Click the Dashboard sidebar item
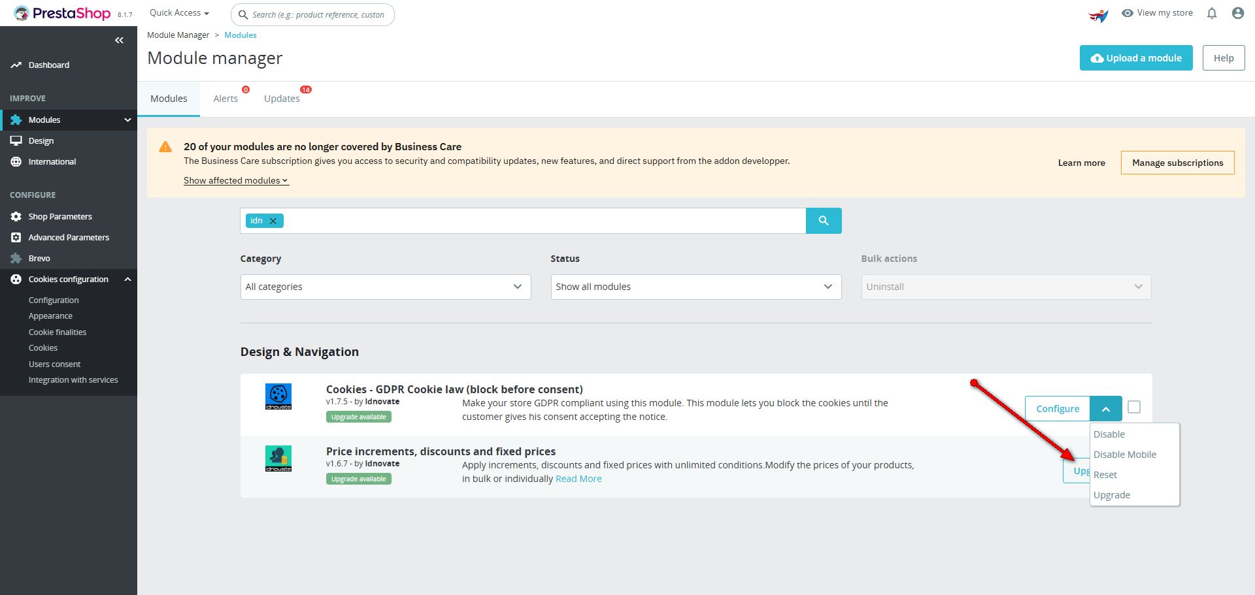Screen dimensions: 1255x595 [48, 65]
